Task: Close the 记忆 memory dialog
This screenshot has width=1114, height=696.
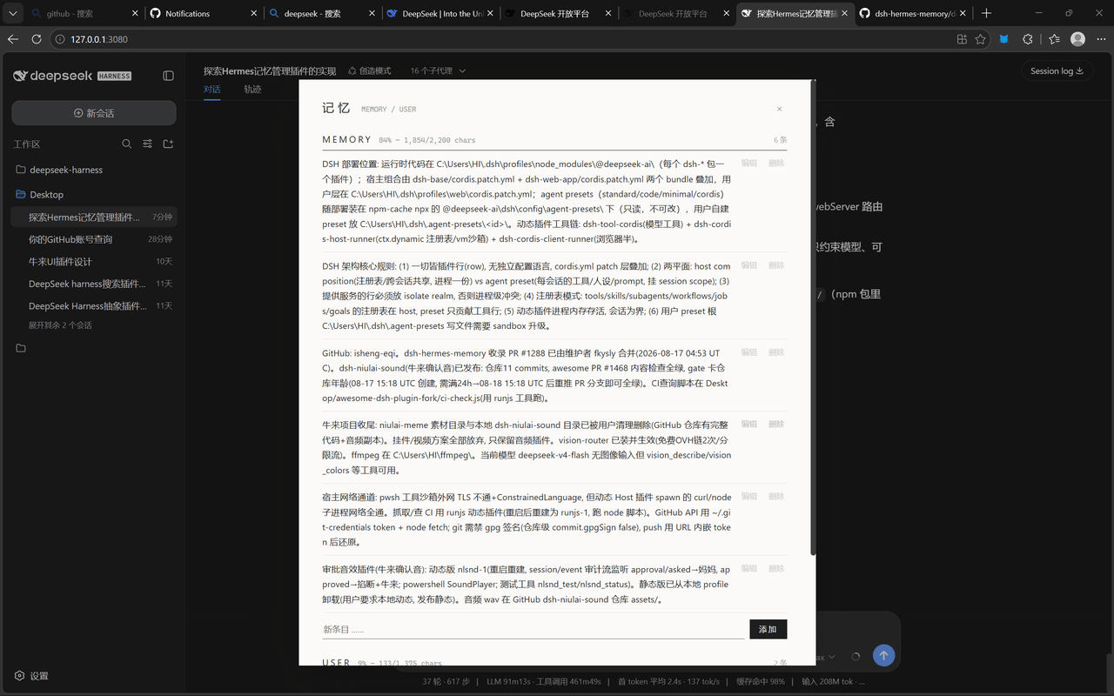Action: point(779,109)
